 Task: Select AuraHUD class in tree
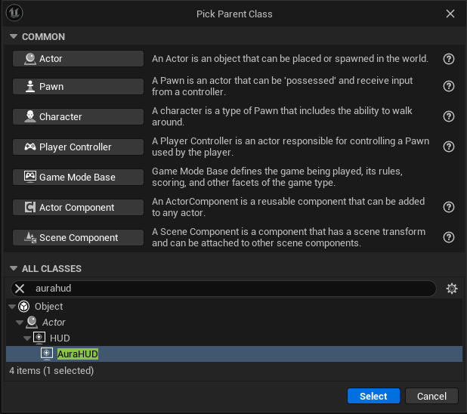[77, 354]
